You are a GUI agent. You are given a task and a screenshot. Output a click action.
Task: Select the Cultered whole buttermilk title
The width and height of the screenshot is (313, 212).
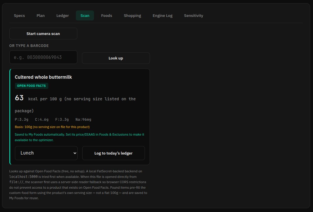tap(43, 77)
